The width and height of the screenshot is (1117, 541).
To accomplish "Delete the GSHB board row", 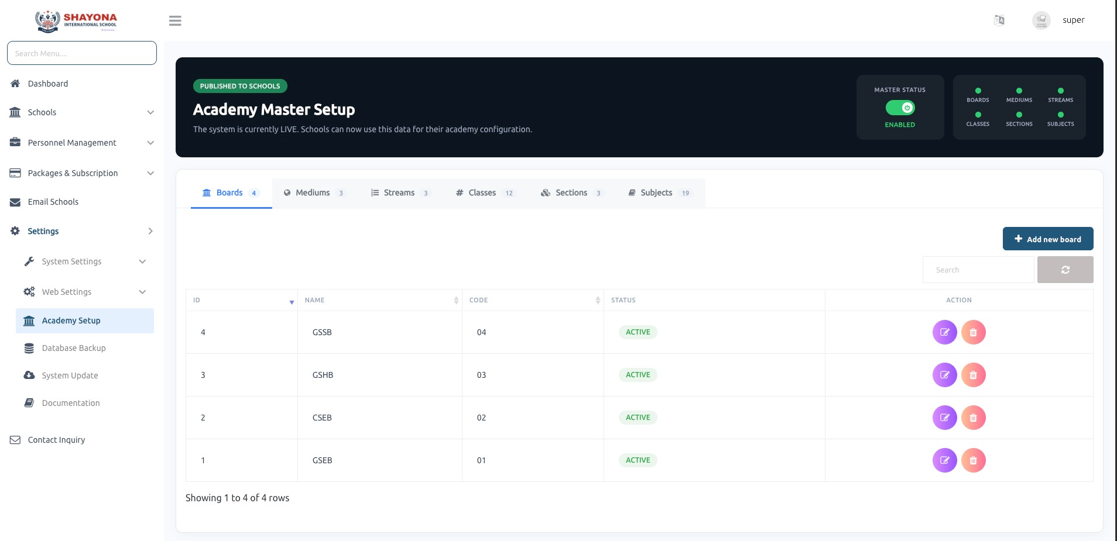I will pyautogui.click(x=974, y=375).
